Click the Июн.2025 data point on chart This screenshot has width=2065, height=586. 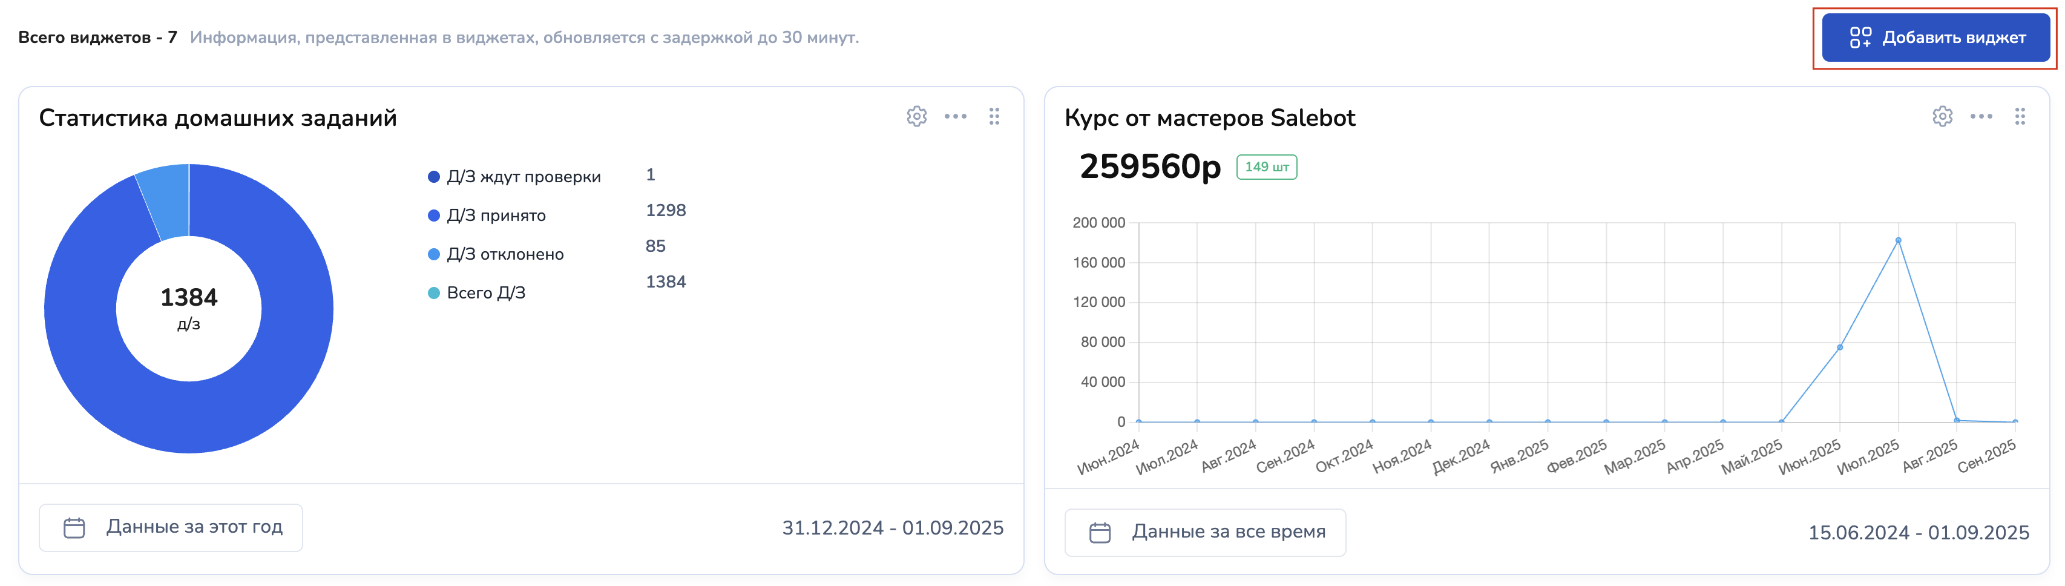(x=1840, y=348)
